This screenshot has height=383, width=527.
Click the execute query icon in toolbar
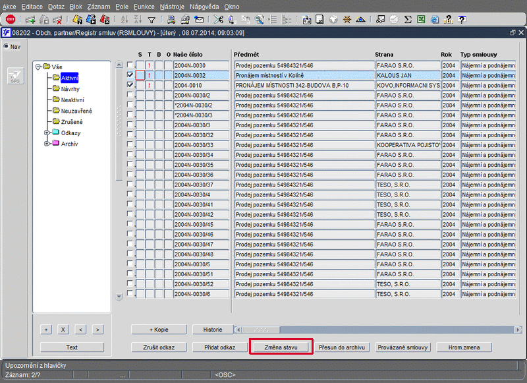(x=91, y=20)
